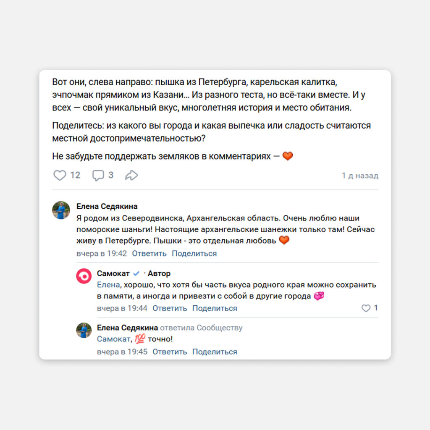Click Поделиться under the 19:42 comment
The width and height of the screenshot is (430, 430).
194,253
